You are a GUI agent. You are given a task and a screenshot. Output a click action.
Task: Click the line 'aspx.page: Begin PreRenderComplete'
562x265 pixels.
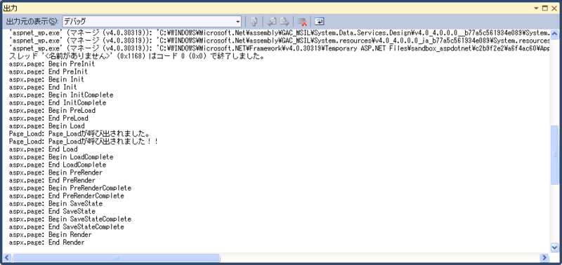[70, 188]
